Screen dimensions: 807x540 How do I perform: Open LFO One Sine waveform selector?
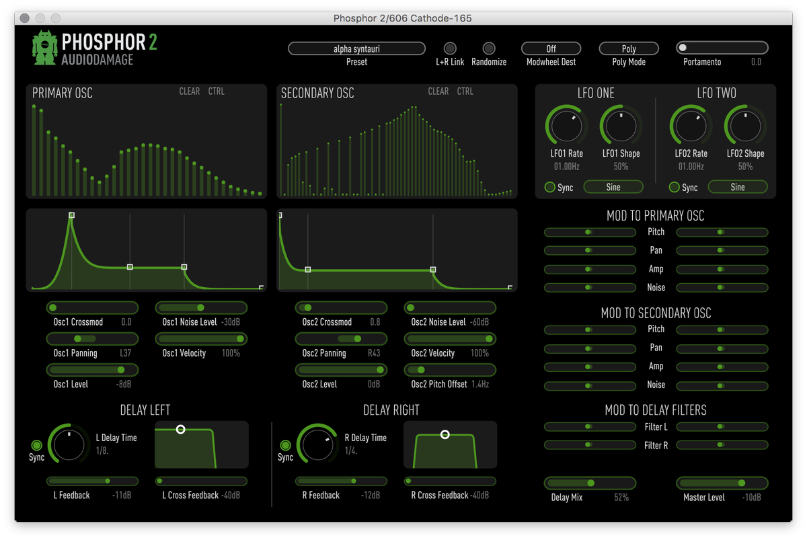(x=613, y=187)
